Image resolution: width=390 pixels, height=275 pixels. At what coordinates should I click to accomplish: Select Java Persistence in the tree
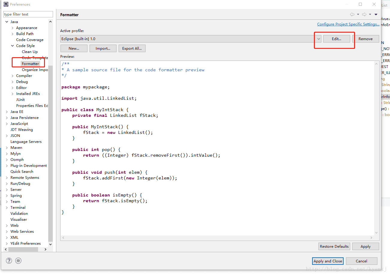coord(25,118)
